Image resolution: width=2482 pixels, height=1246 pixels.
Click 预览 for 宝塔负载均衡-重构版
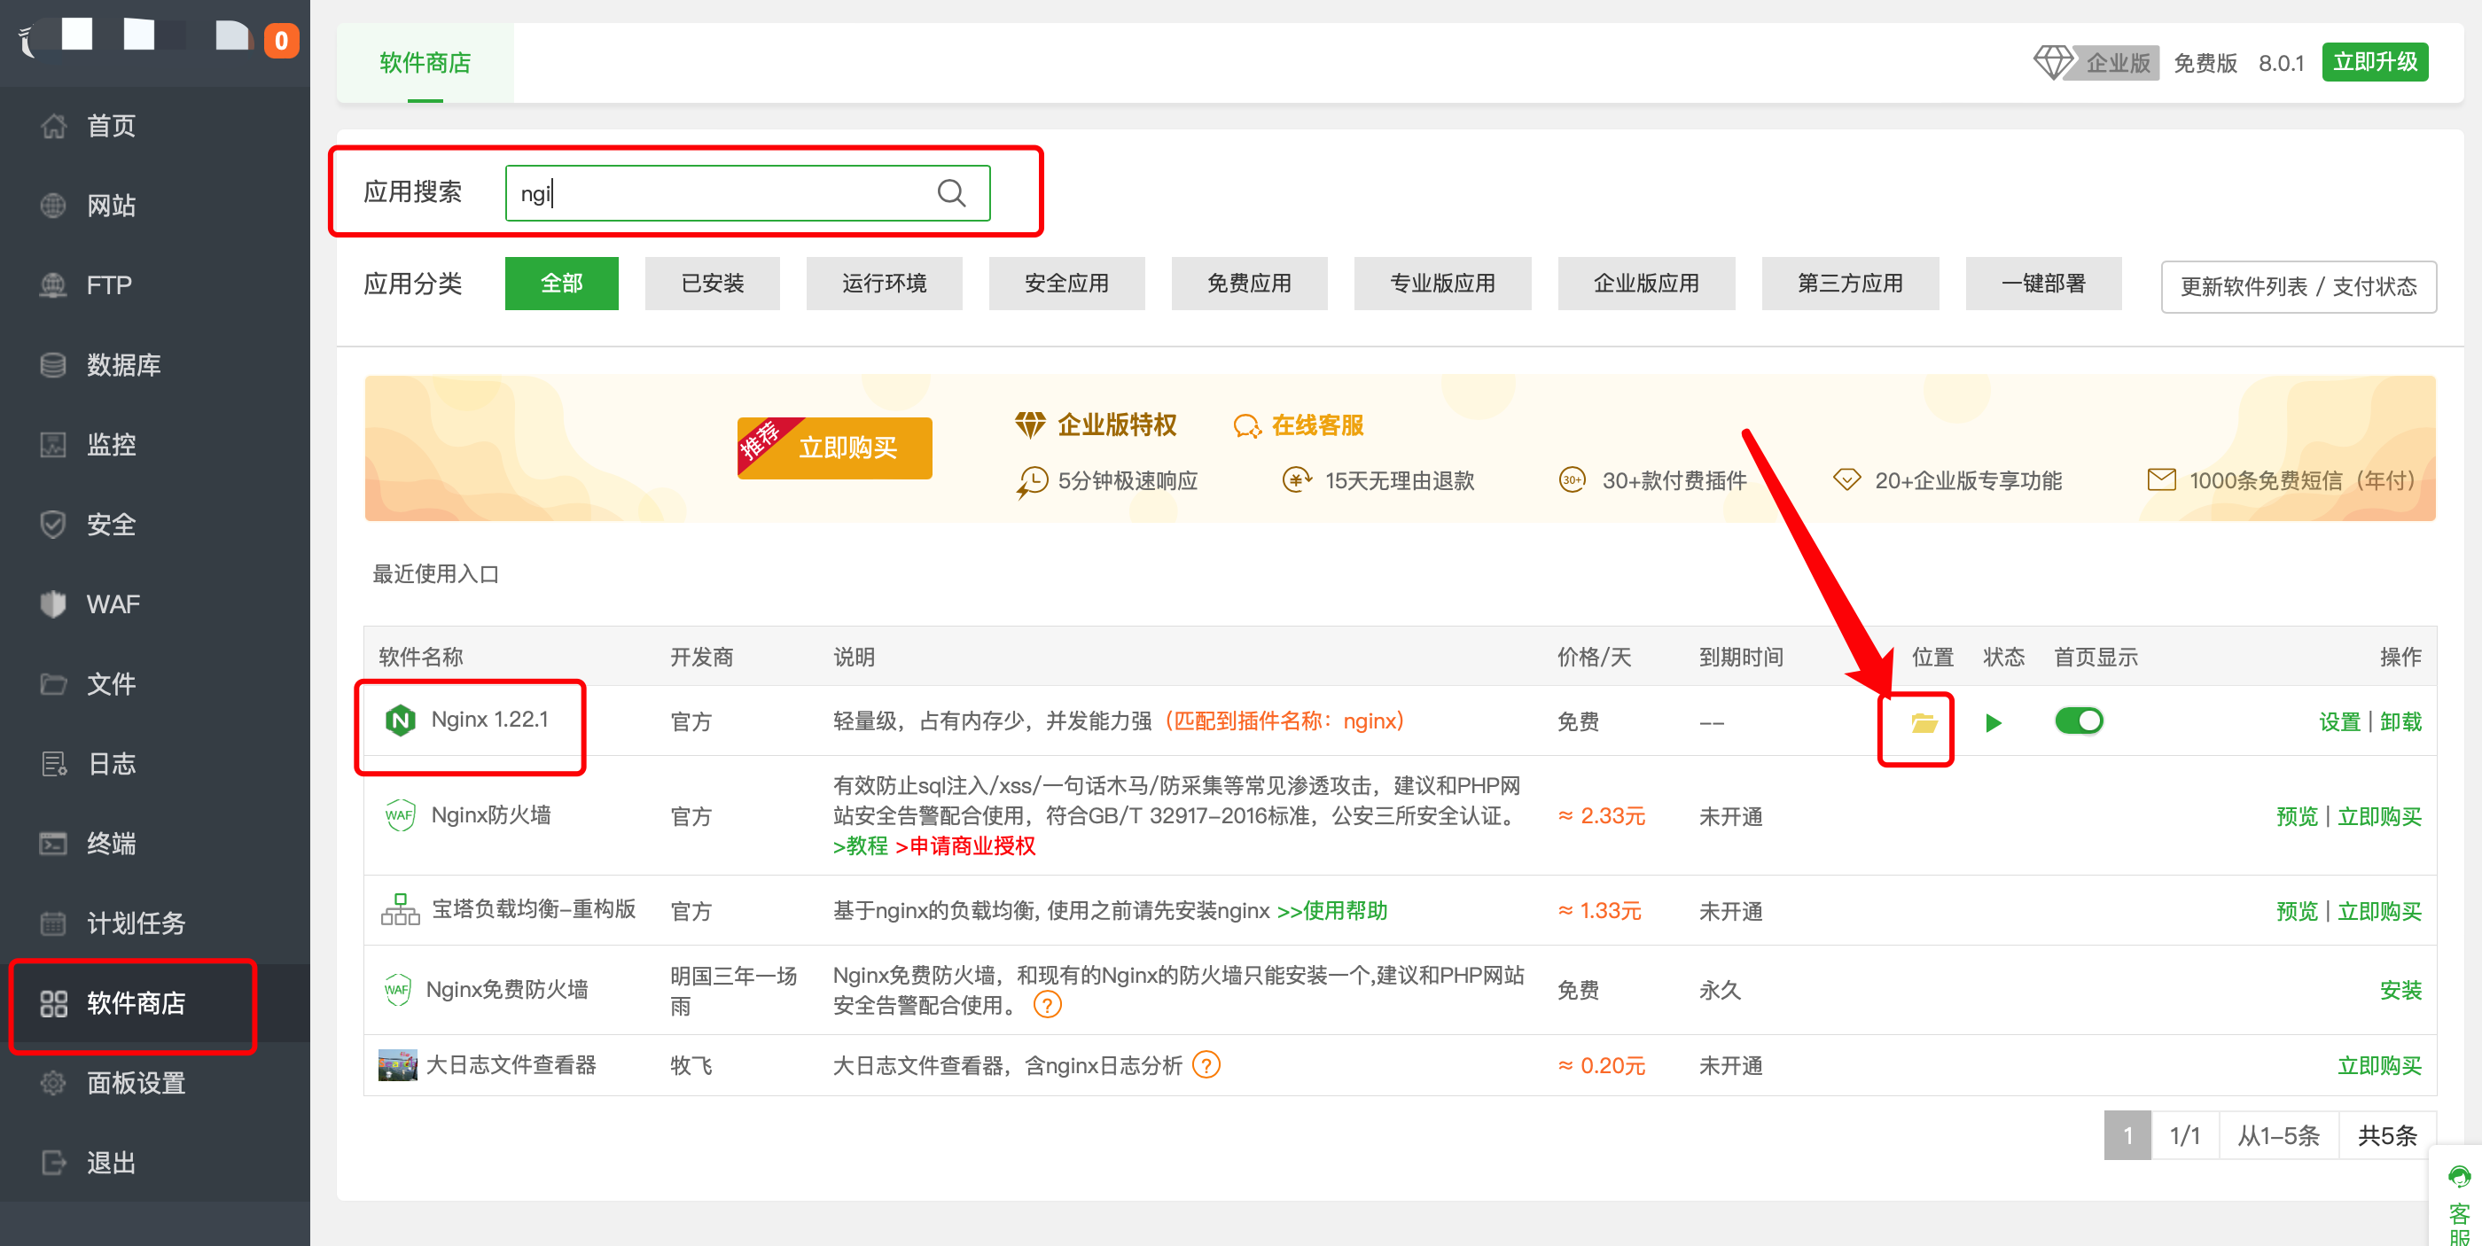pyautogui.click(x=2296, y=911)
